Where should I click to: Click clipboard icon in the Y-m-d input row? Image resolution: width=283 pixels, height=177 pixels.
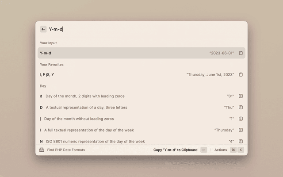[x=241, y=53]
